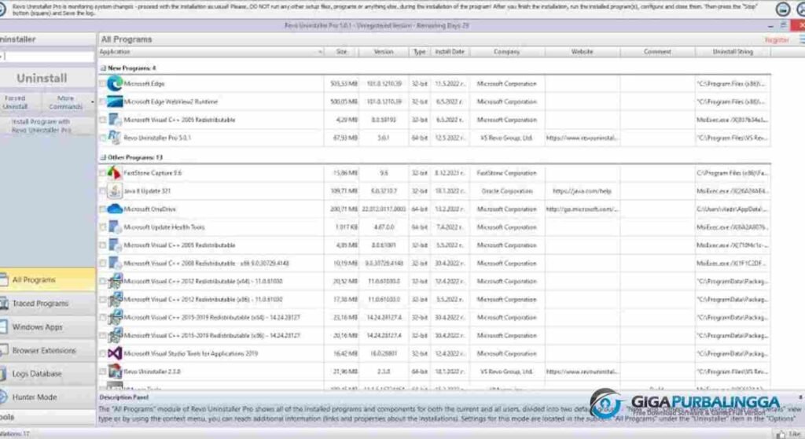Collapse the Other Programs: 13 group

[x=103, y=157]
